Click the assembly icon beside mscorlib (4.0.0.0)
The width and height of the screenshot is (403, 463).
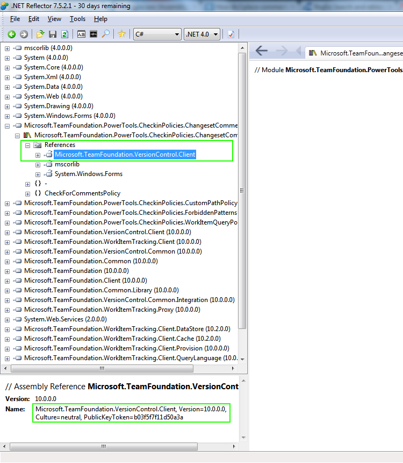point(18,48)
